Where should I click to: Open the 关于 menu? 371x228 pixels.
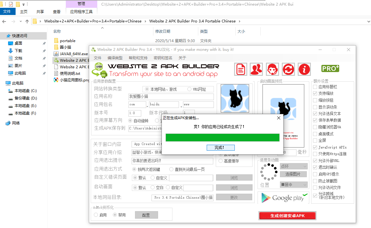coord(182,58)
